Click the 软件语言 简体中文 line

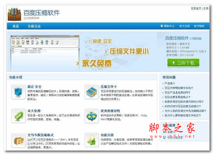[x=178, y=44]
